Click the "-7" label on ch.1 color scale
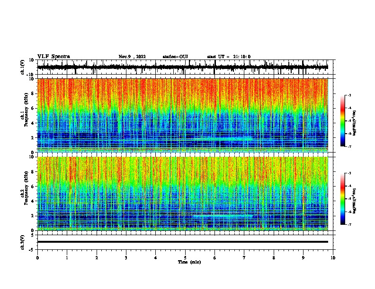 [x=349, y=146]
